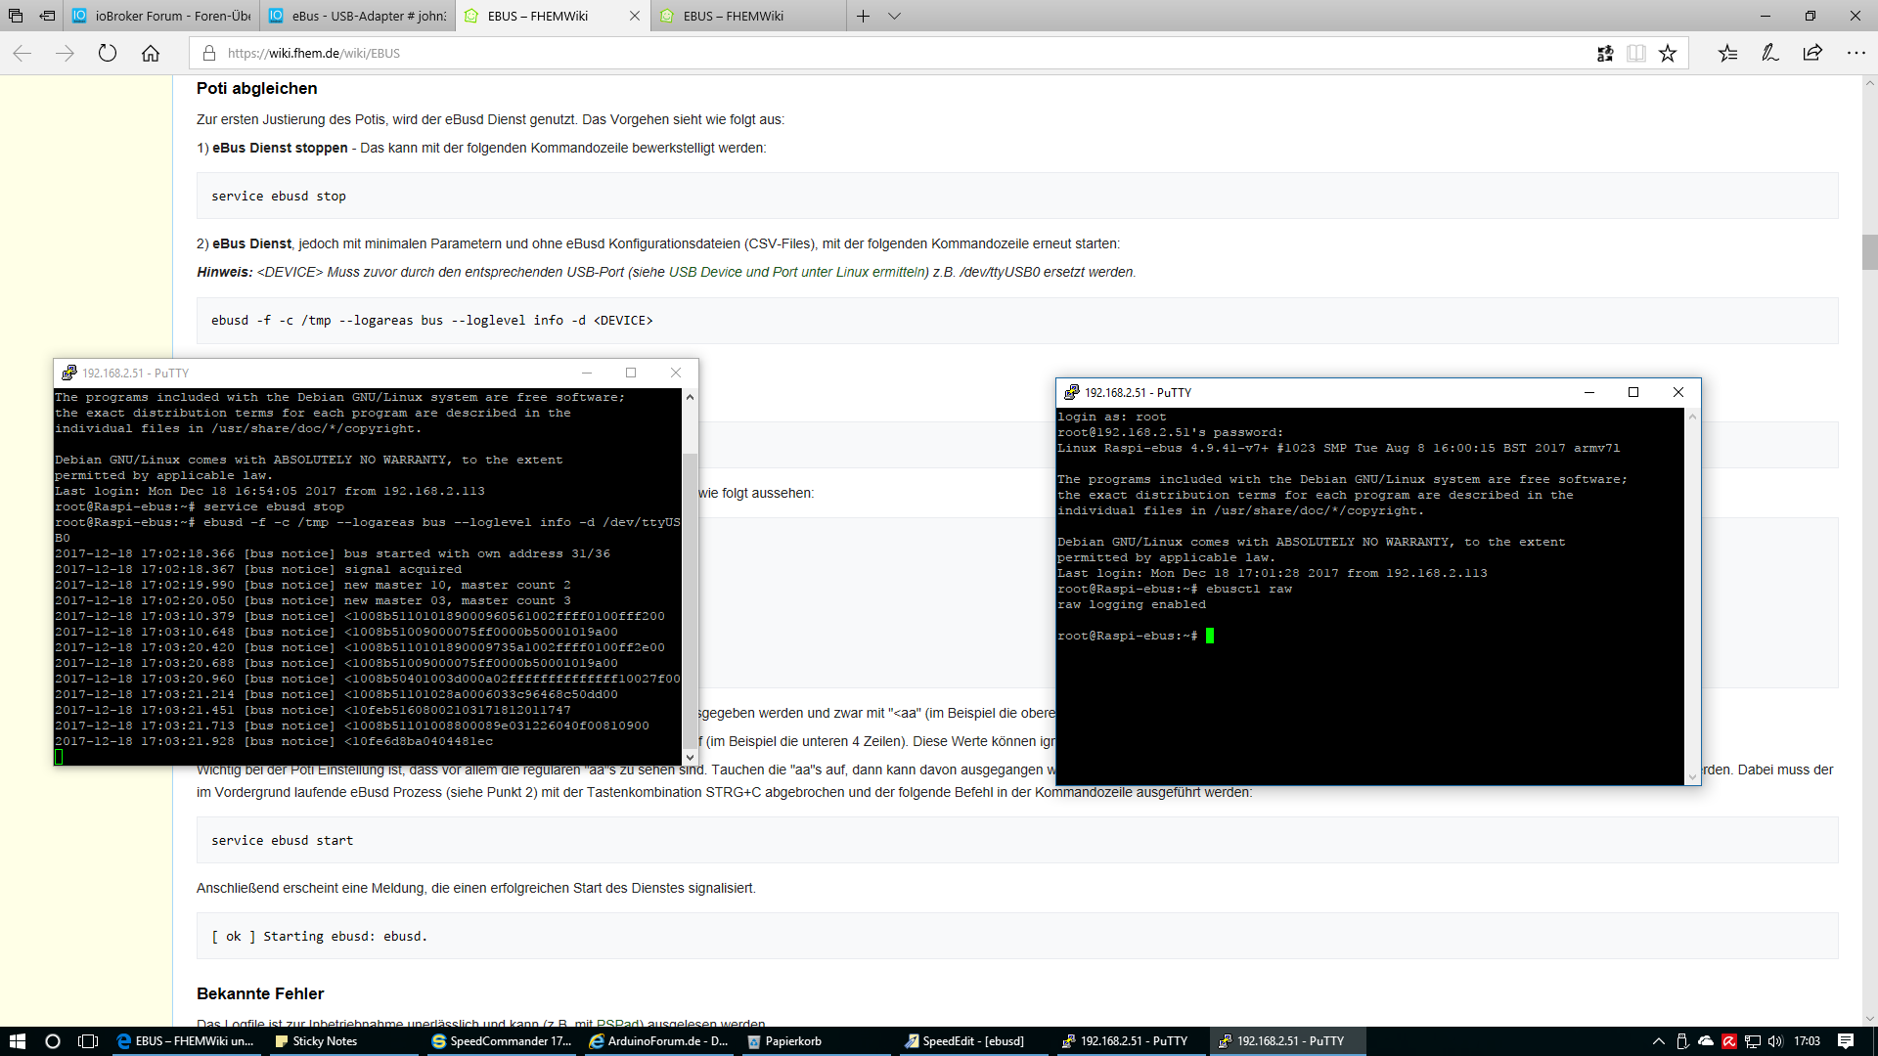Switch to ioBroker Forum tab

[161, 16]
